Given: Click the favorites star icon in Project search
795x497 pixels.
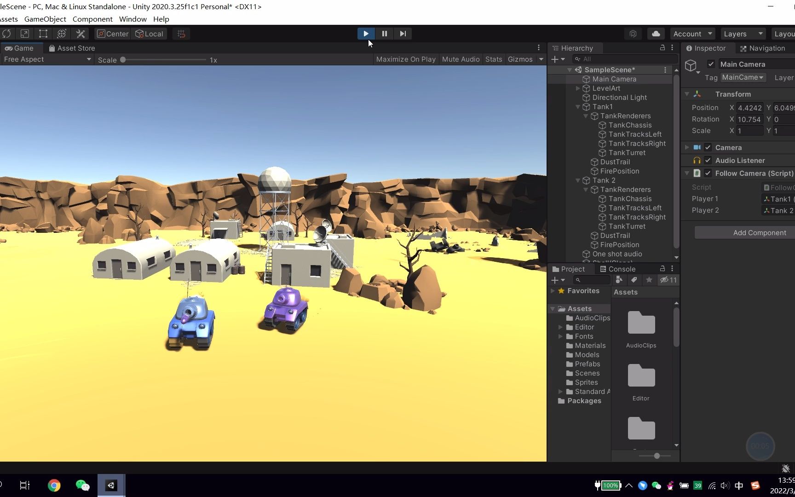Looking at the screenshot, I should pyautogui.click(x=649, y=280).
